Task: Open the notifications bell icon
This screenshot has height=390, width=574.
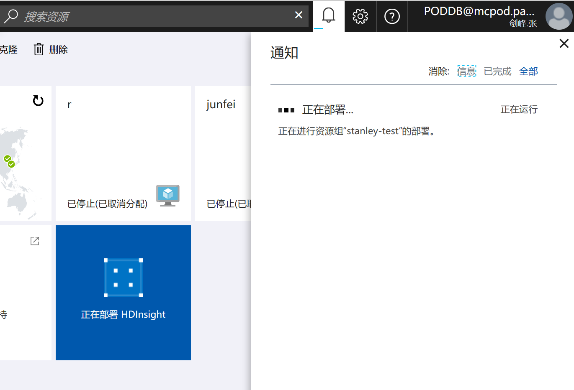Action: point(329,16)
